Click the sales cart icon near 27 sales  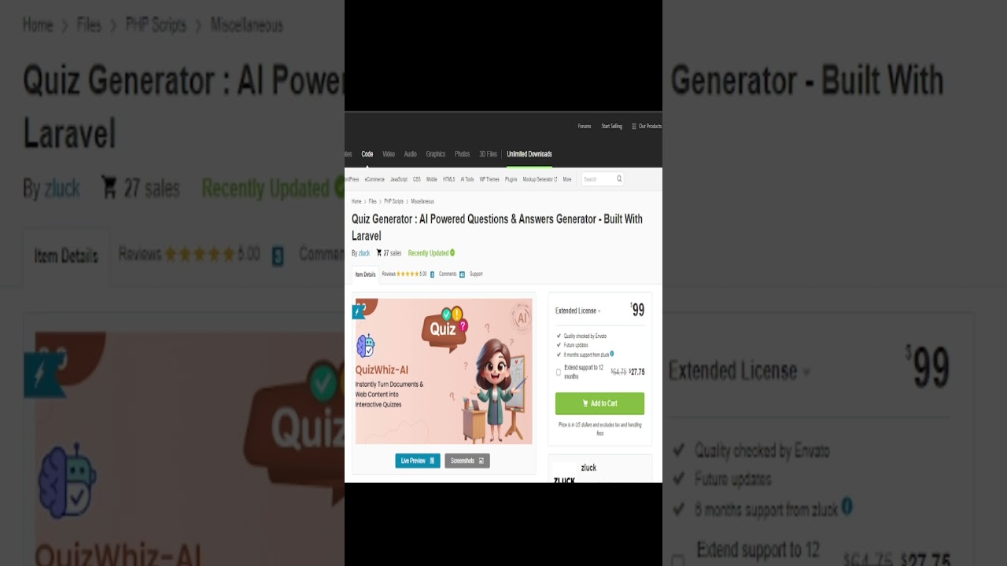tap(379, 253)
